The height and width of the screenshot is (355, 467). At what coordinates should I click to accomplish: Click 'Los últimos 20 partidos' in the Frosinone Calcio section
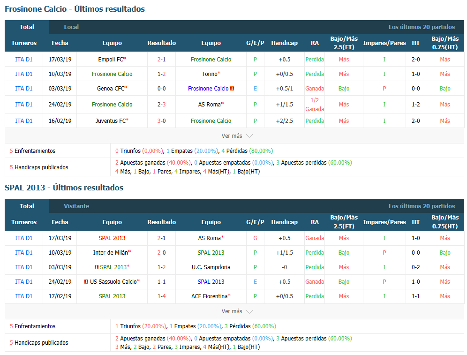(422, 27)
